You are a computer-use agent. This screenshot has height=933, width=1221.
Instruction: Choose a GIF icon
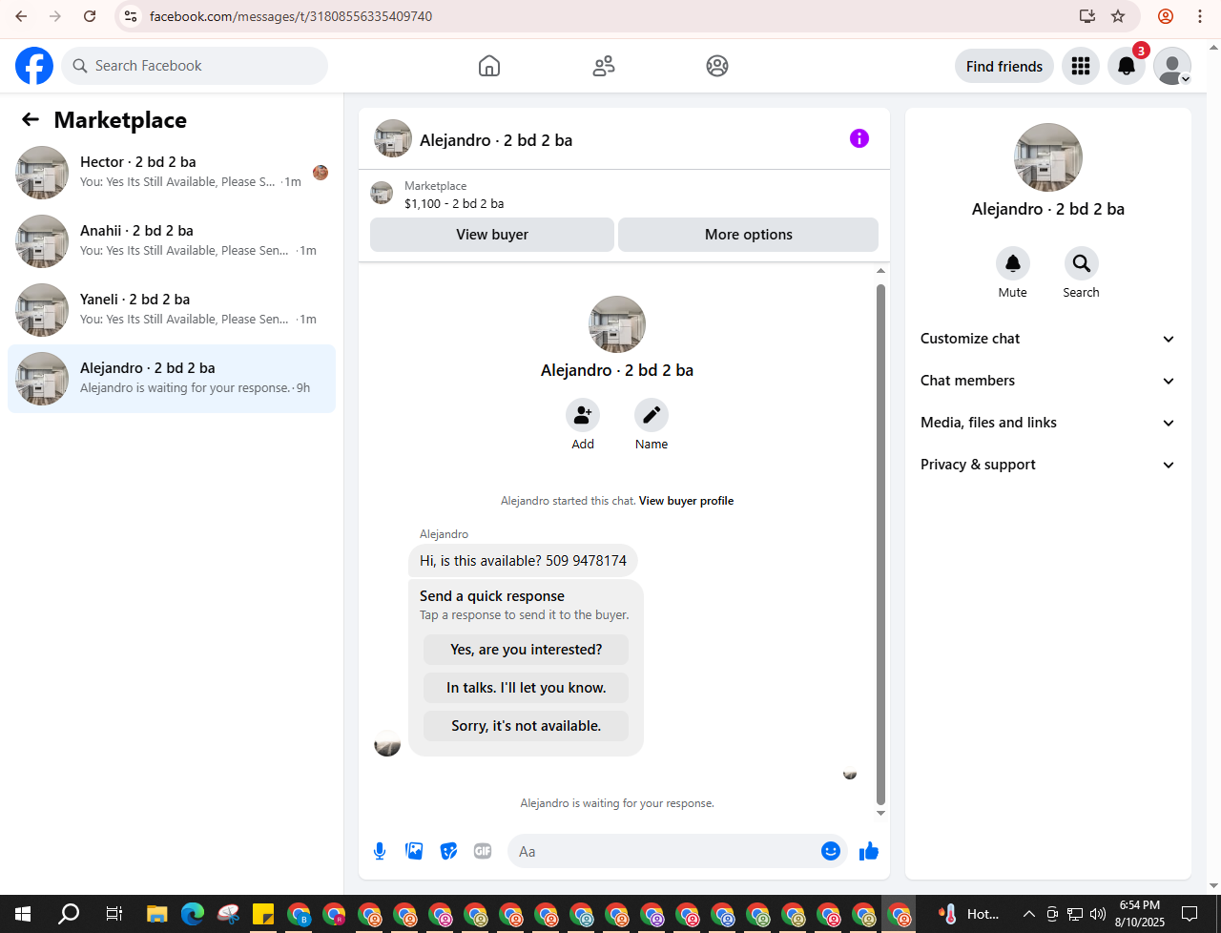pos(483,851)
